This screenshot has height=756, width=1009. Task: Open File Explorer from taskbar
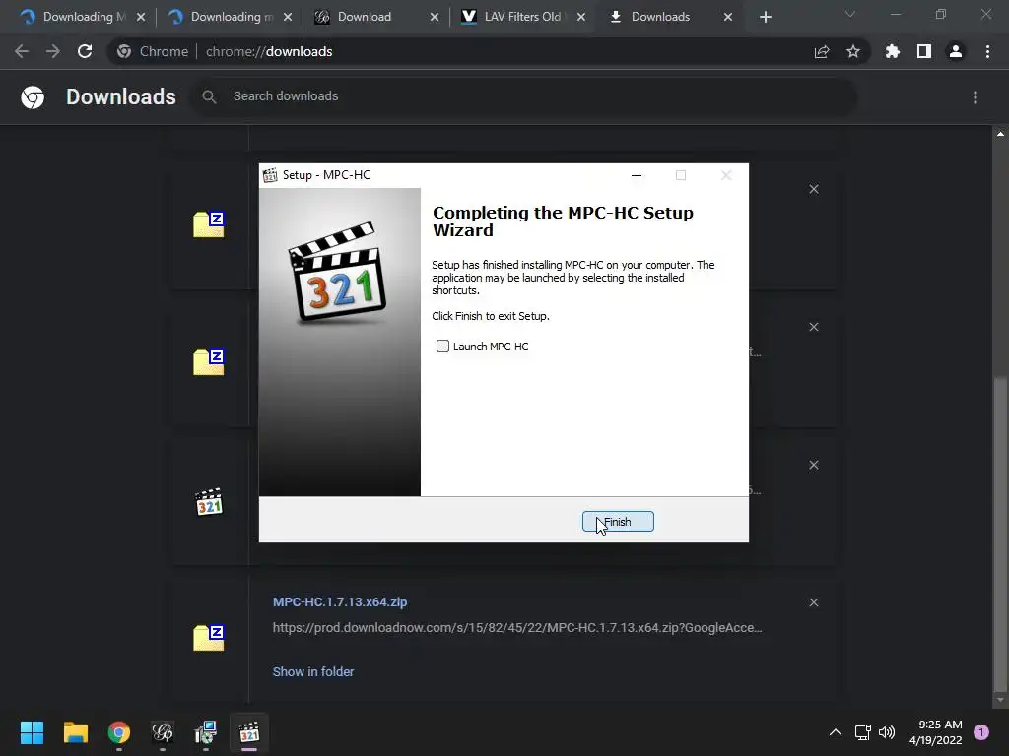pyautogui.click(x=75, y=732)
